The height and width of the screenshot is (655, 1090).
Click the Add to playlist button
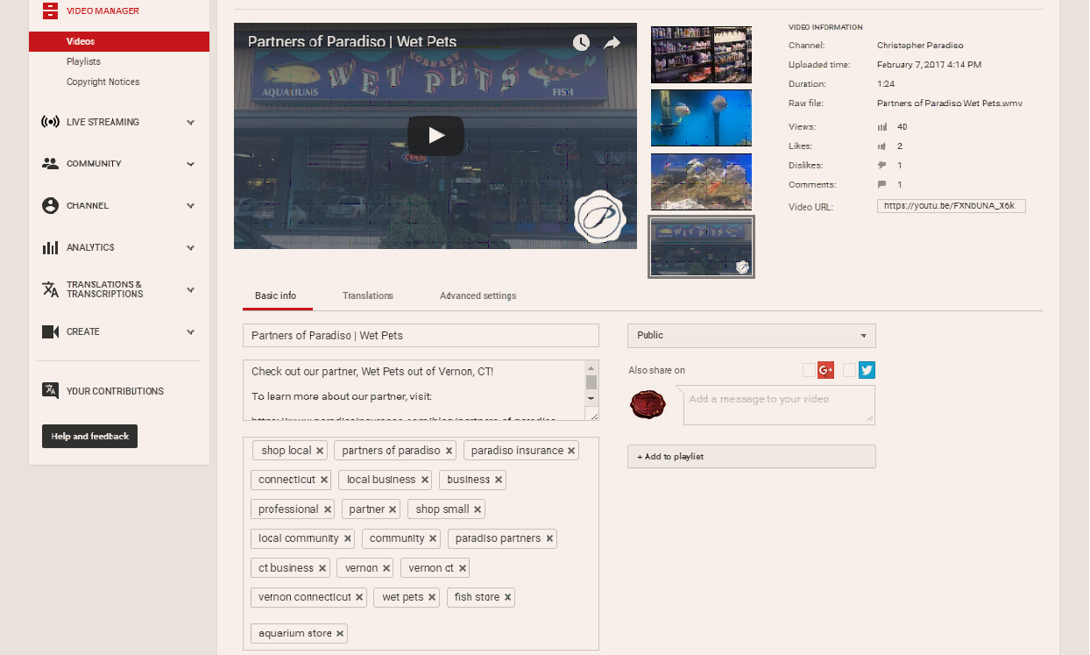point(751,457)
